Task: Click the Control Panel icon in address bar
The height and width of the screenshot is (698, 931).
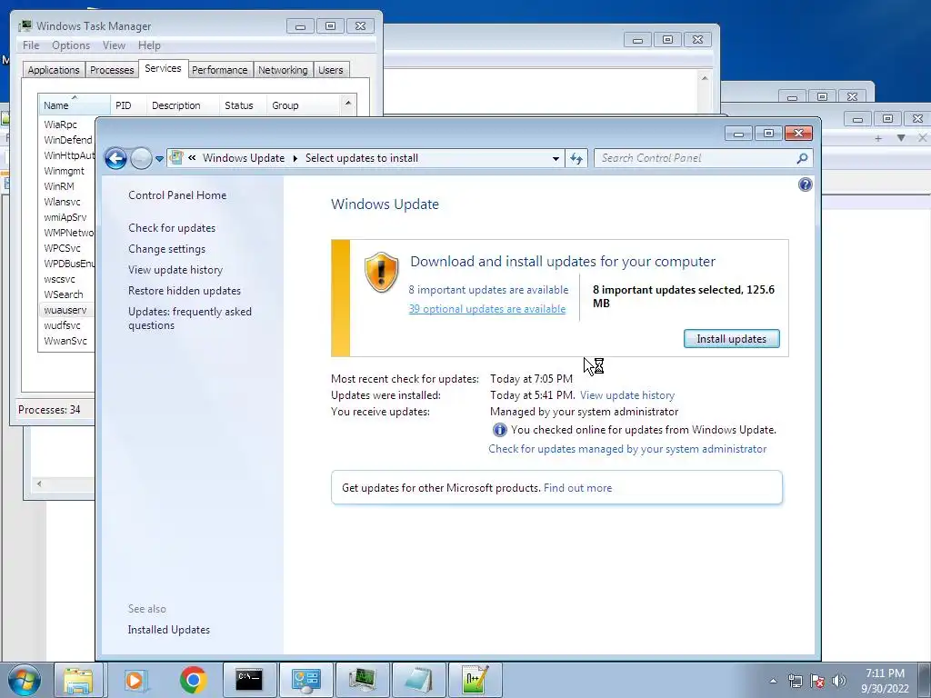Action: (176, 158)
